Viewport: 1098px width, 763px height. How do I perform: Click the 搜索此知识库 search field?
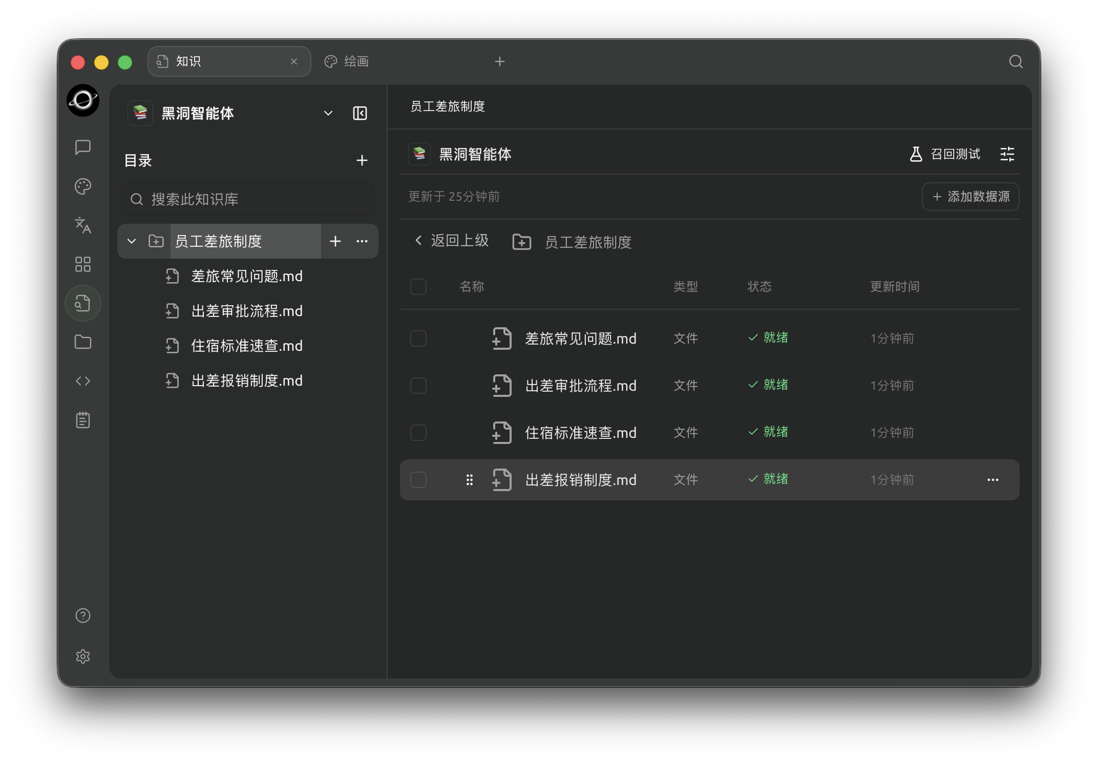click(x=248, y=199)
